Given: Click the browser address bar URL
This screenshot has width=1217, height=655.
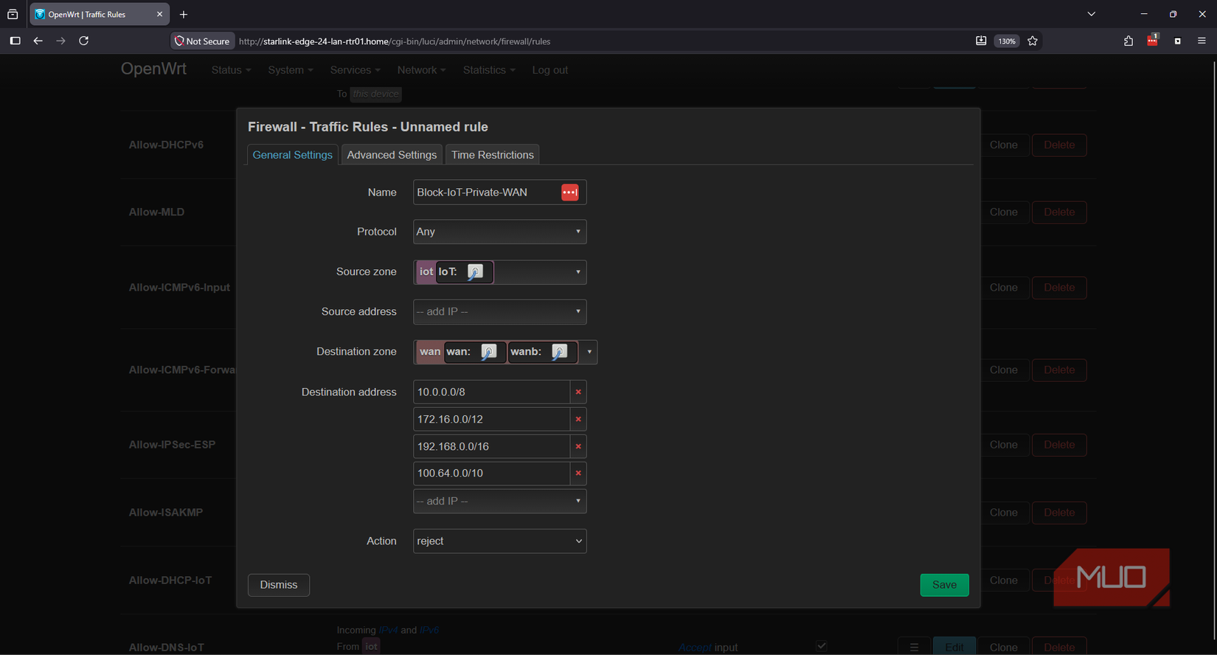Looking at the screenshot, I should (x=395, y=41).
